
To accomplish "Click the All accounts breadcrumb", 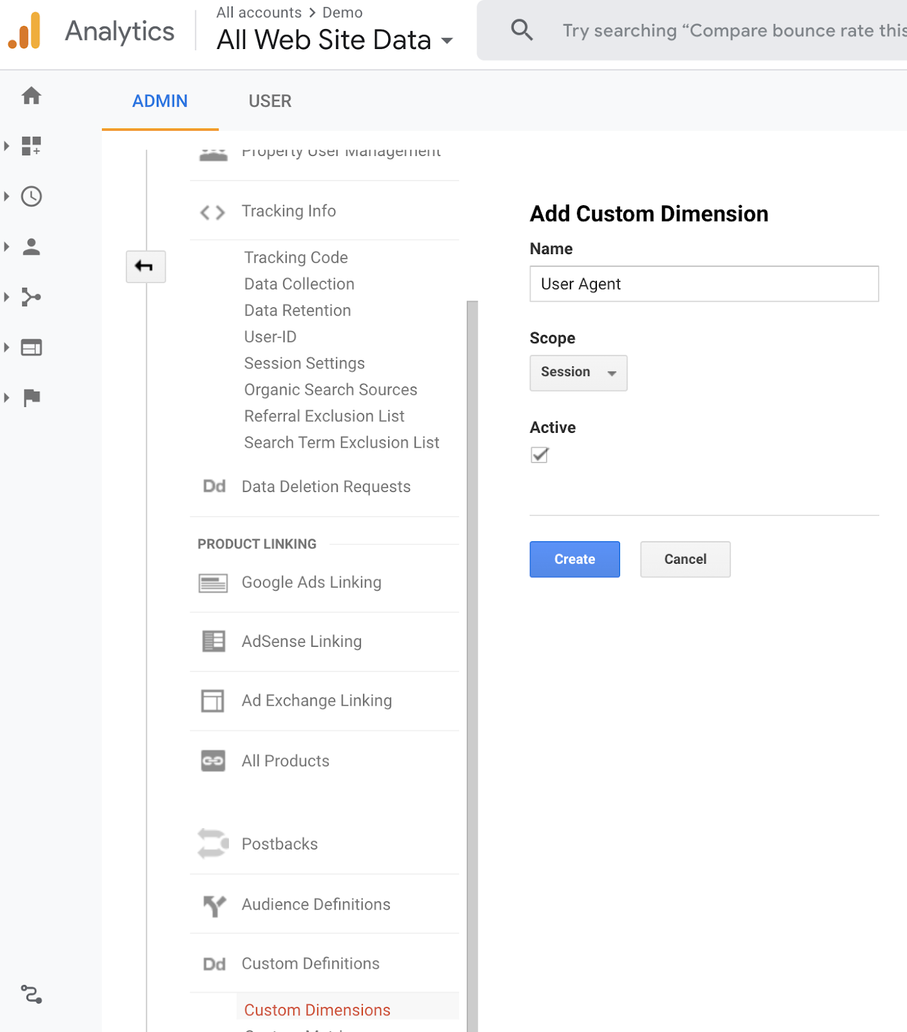I will 258,12.
